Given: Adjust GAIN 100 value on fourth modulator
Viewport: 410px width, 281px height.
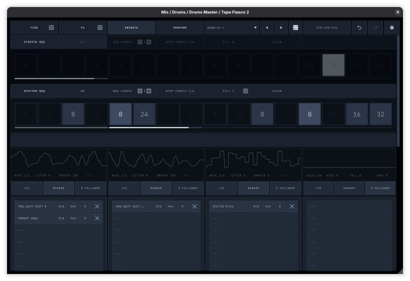Looking at the screenshot, I should click(315, 176).
